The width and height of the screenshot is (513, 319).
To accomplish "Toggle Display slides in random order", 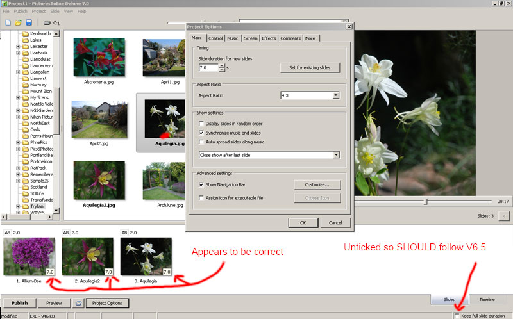I will point(201,124).
